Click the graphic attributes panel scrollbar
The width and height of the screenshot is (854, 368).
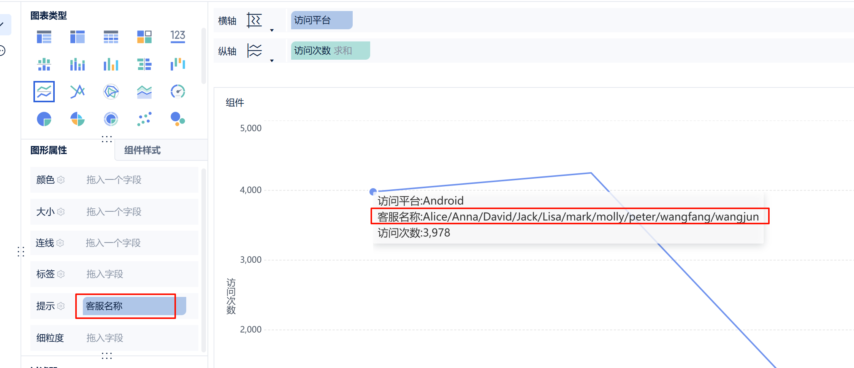204,260
